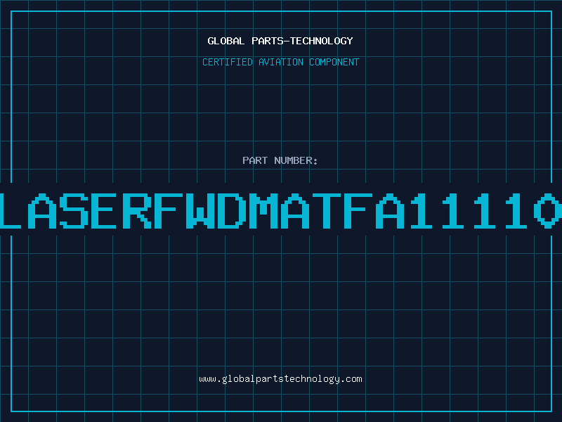Click the GLOBAL PARTS-TECHNOLOGY heading
This screenshot has height=422, width=562.
280,41
